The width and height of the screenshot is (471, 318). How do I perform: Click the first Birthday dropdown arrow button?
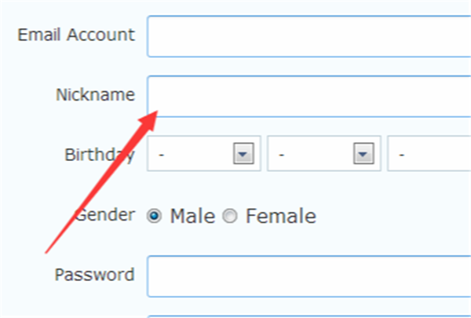click(243, 153)
